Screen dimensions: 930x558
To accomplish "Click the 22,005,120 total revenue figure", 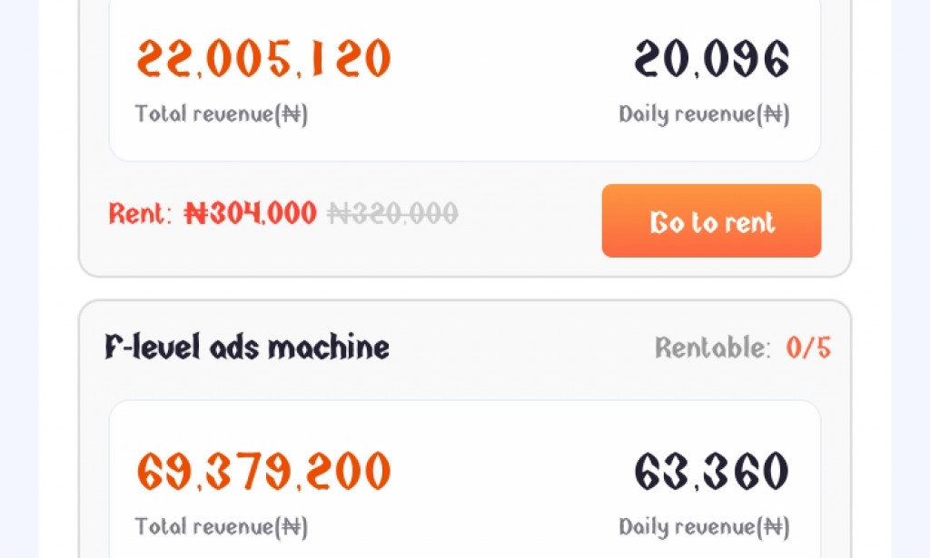I will [263, 59].
